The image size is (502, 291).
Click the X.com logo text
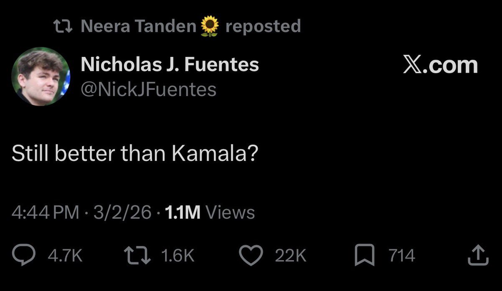(440, 66)
